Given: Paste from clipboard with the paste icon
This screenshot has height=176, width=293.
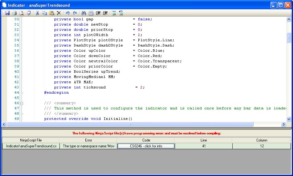Looking at the screenshot, I should coord(51,13).
